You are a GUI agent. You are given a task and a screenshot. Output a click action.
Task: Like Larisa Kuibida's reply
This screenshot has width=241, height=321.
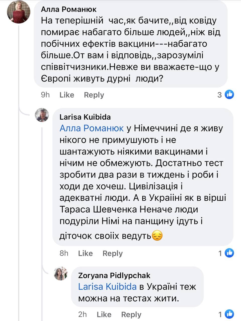point(85,253)
